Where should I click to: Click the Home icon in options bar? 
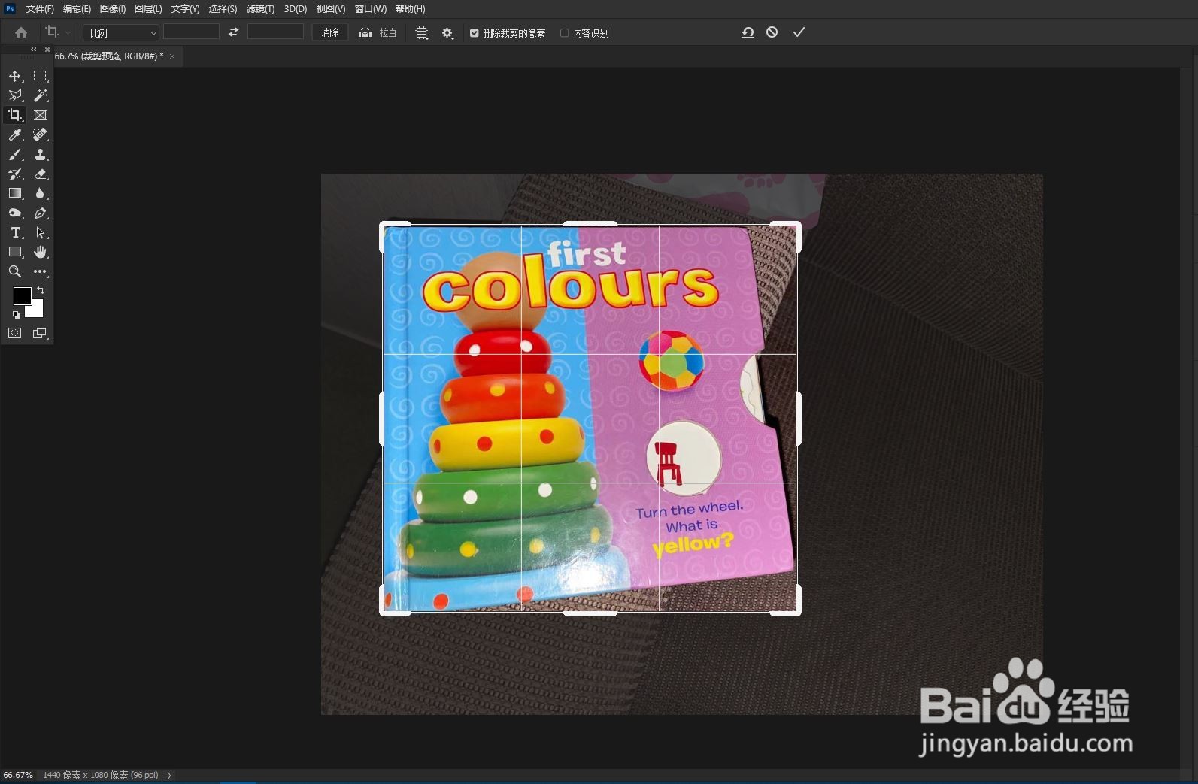coord(21,32)
